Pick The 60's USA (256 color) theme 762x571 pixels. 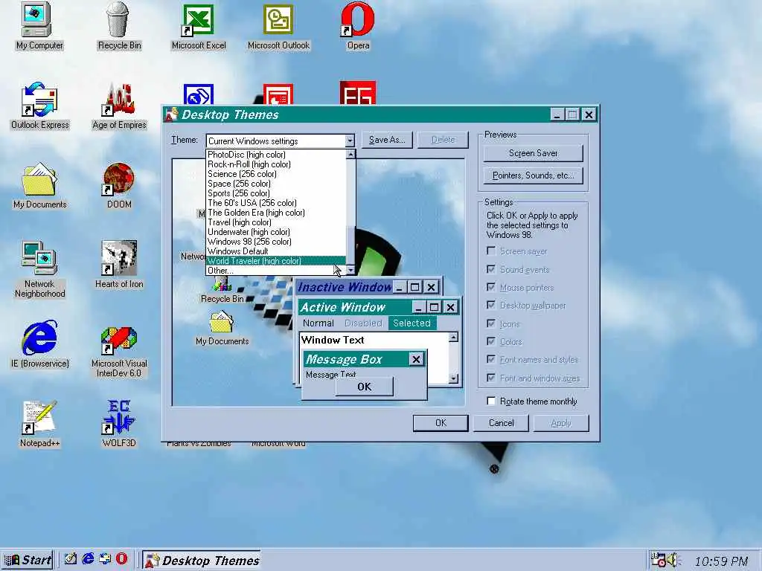point(275,203)
